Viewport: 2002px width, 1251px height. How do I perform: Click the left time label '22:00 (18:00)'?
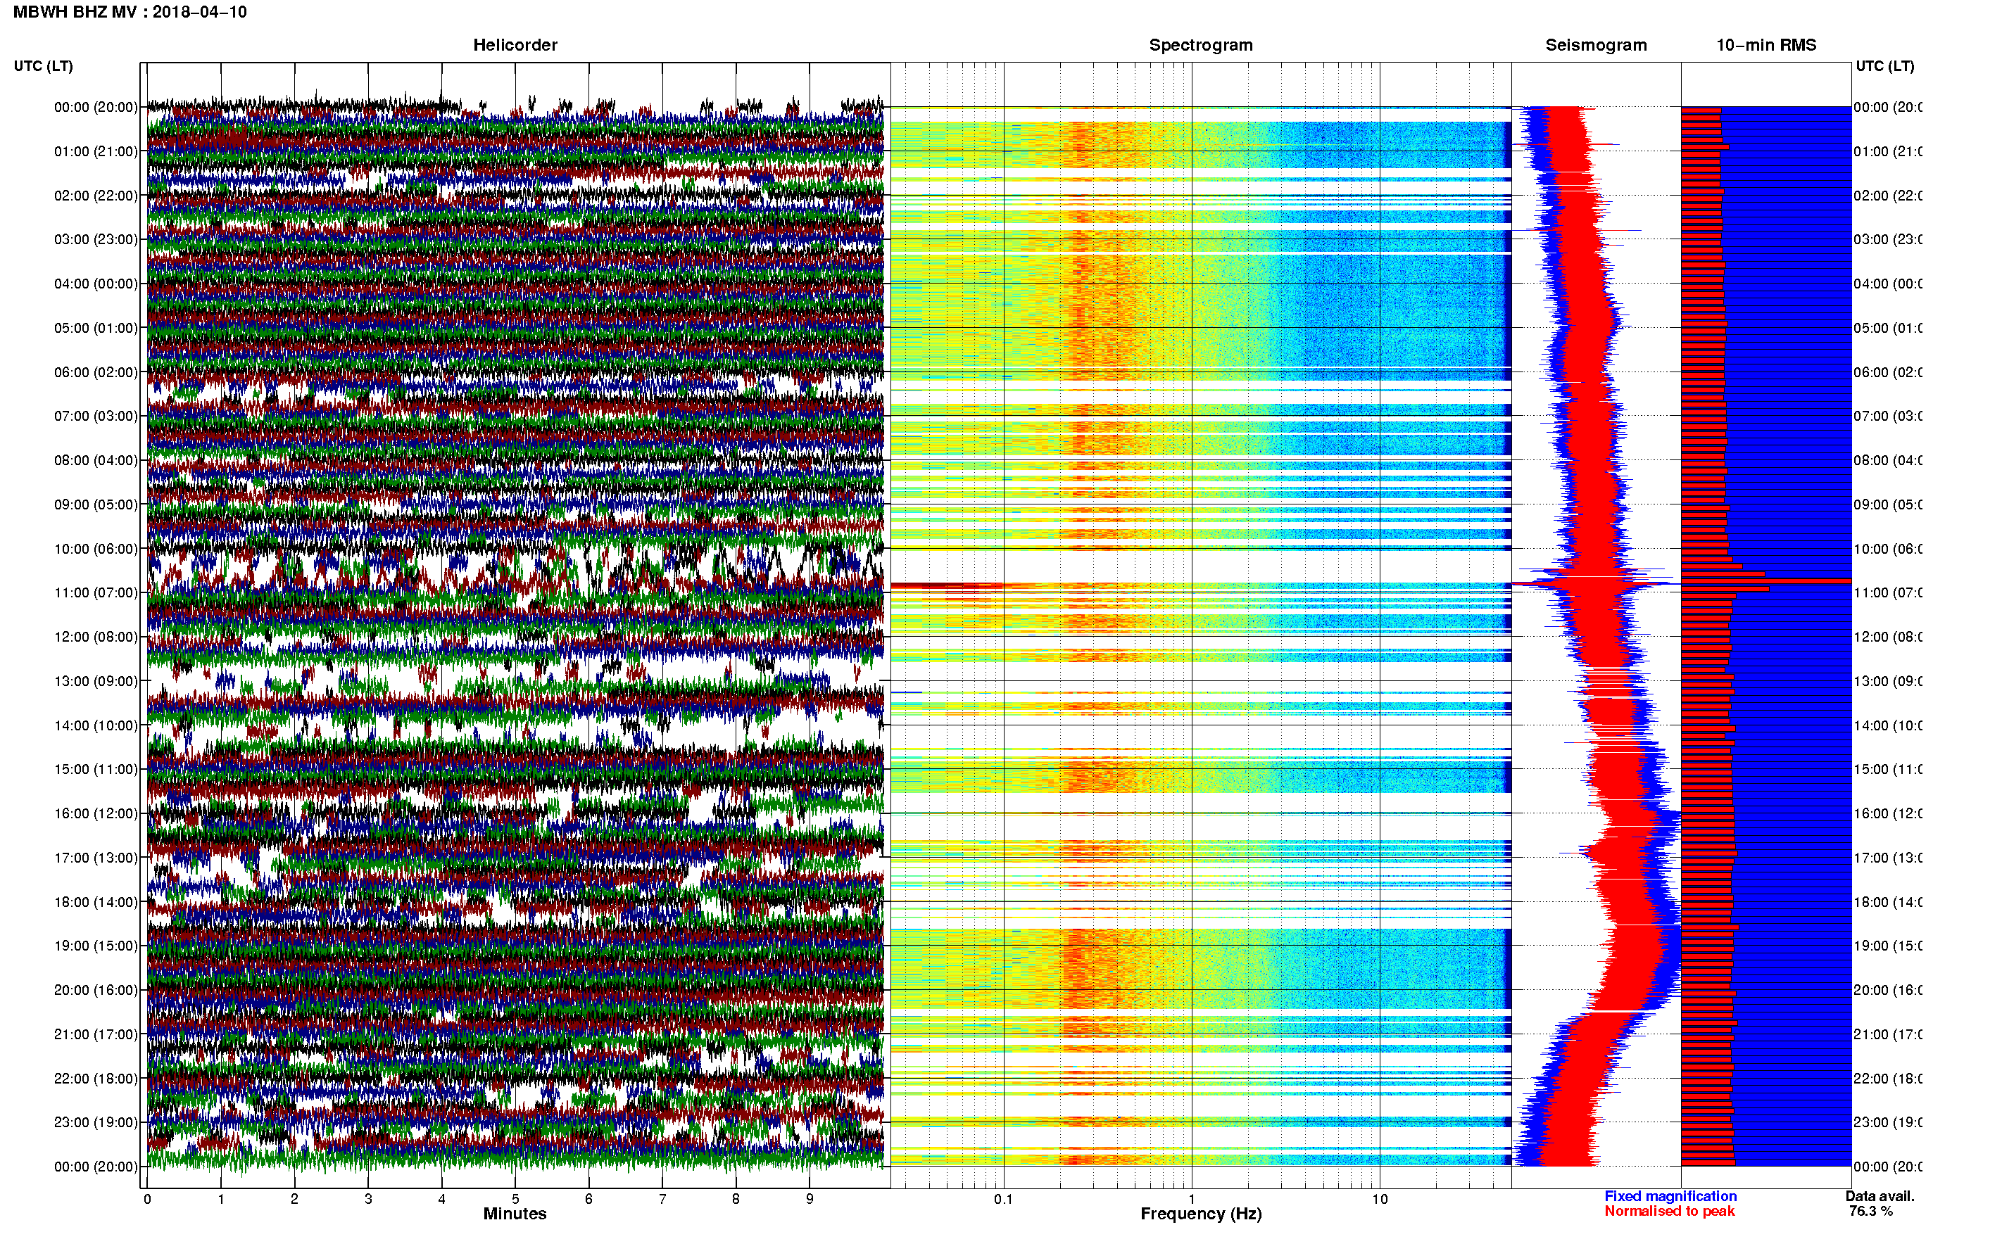coord(96,1078)
